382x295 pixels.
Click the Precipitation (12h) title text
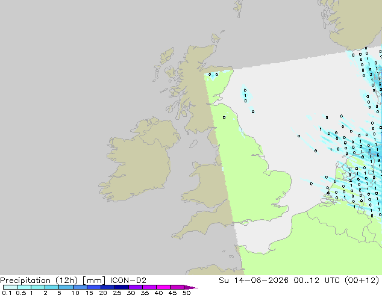click(x=39, y=281)
